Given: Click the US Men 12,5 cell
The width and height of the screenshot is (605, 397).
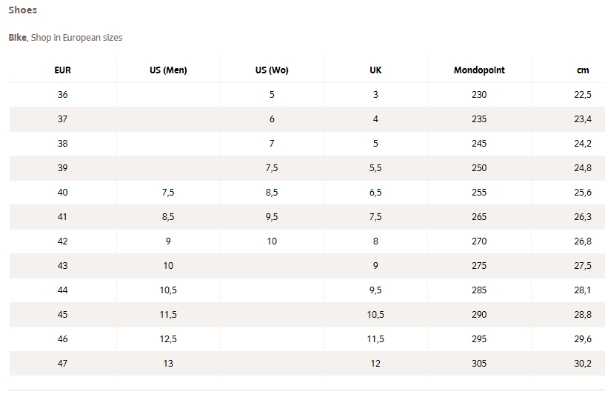Looking at the screenshot, I should click(168, 339).
